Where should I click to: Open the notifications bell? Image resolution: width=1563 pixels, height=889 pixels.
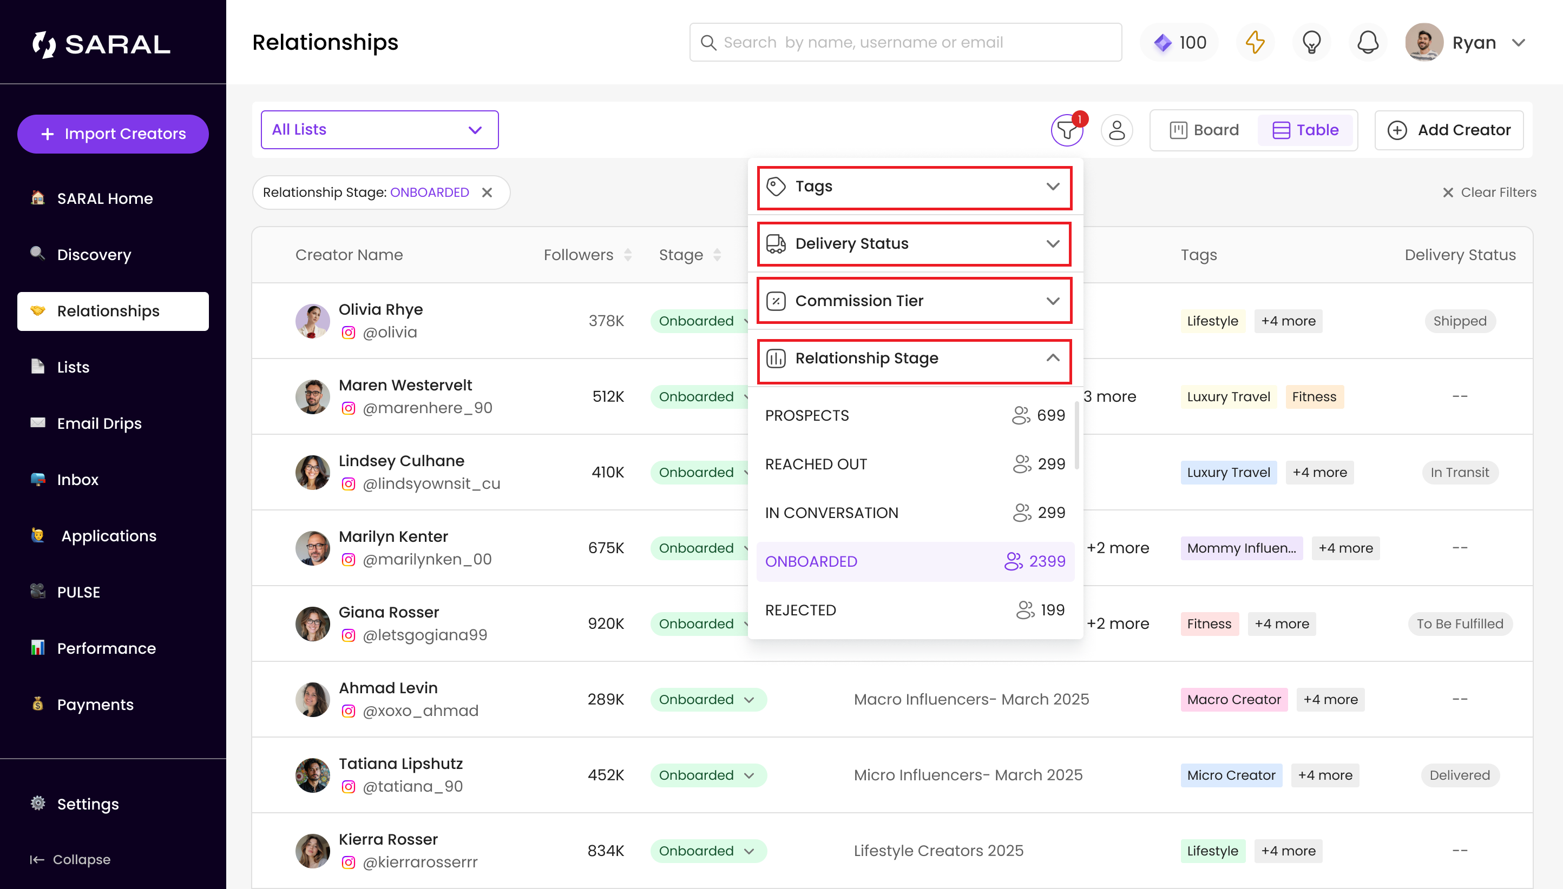pyautogui.click(x=1368, y=42)
